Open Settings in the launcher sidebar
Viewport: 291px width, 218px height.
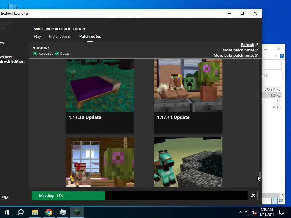5,196
